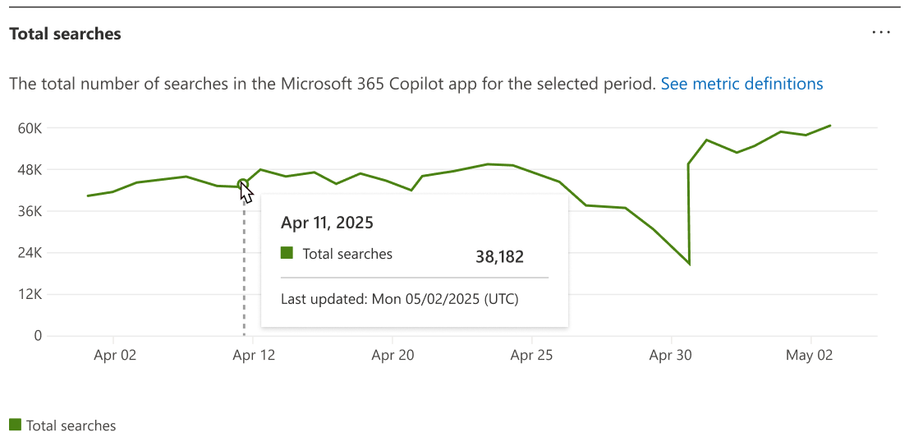Click the Apr 20 axis label
909x437 pixels.
393,356
